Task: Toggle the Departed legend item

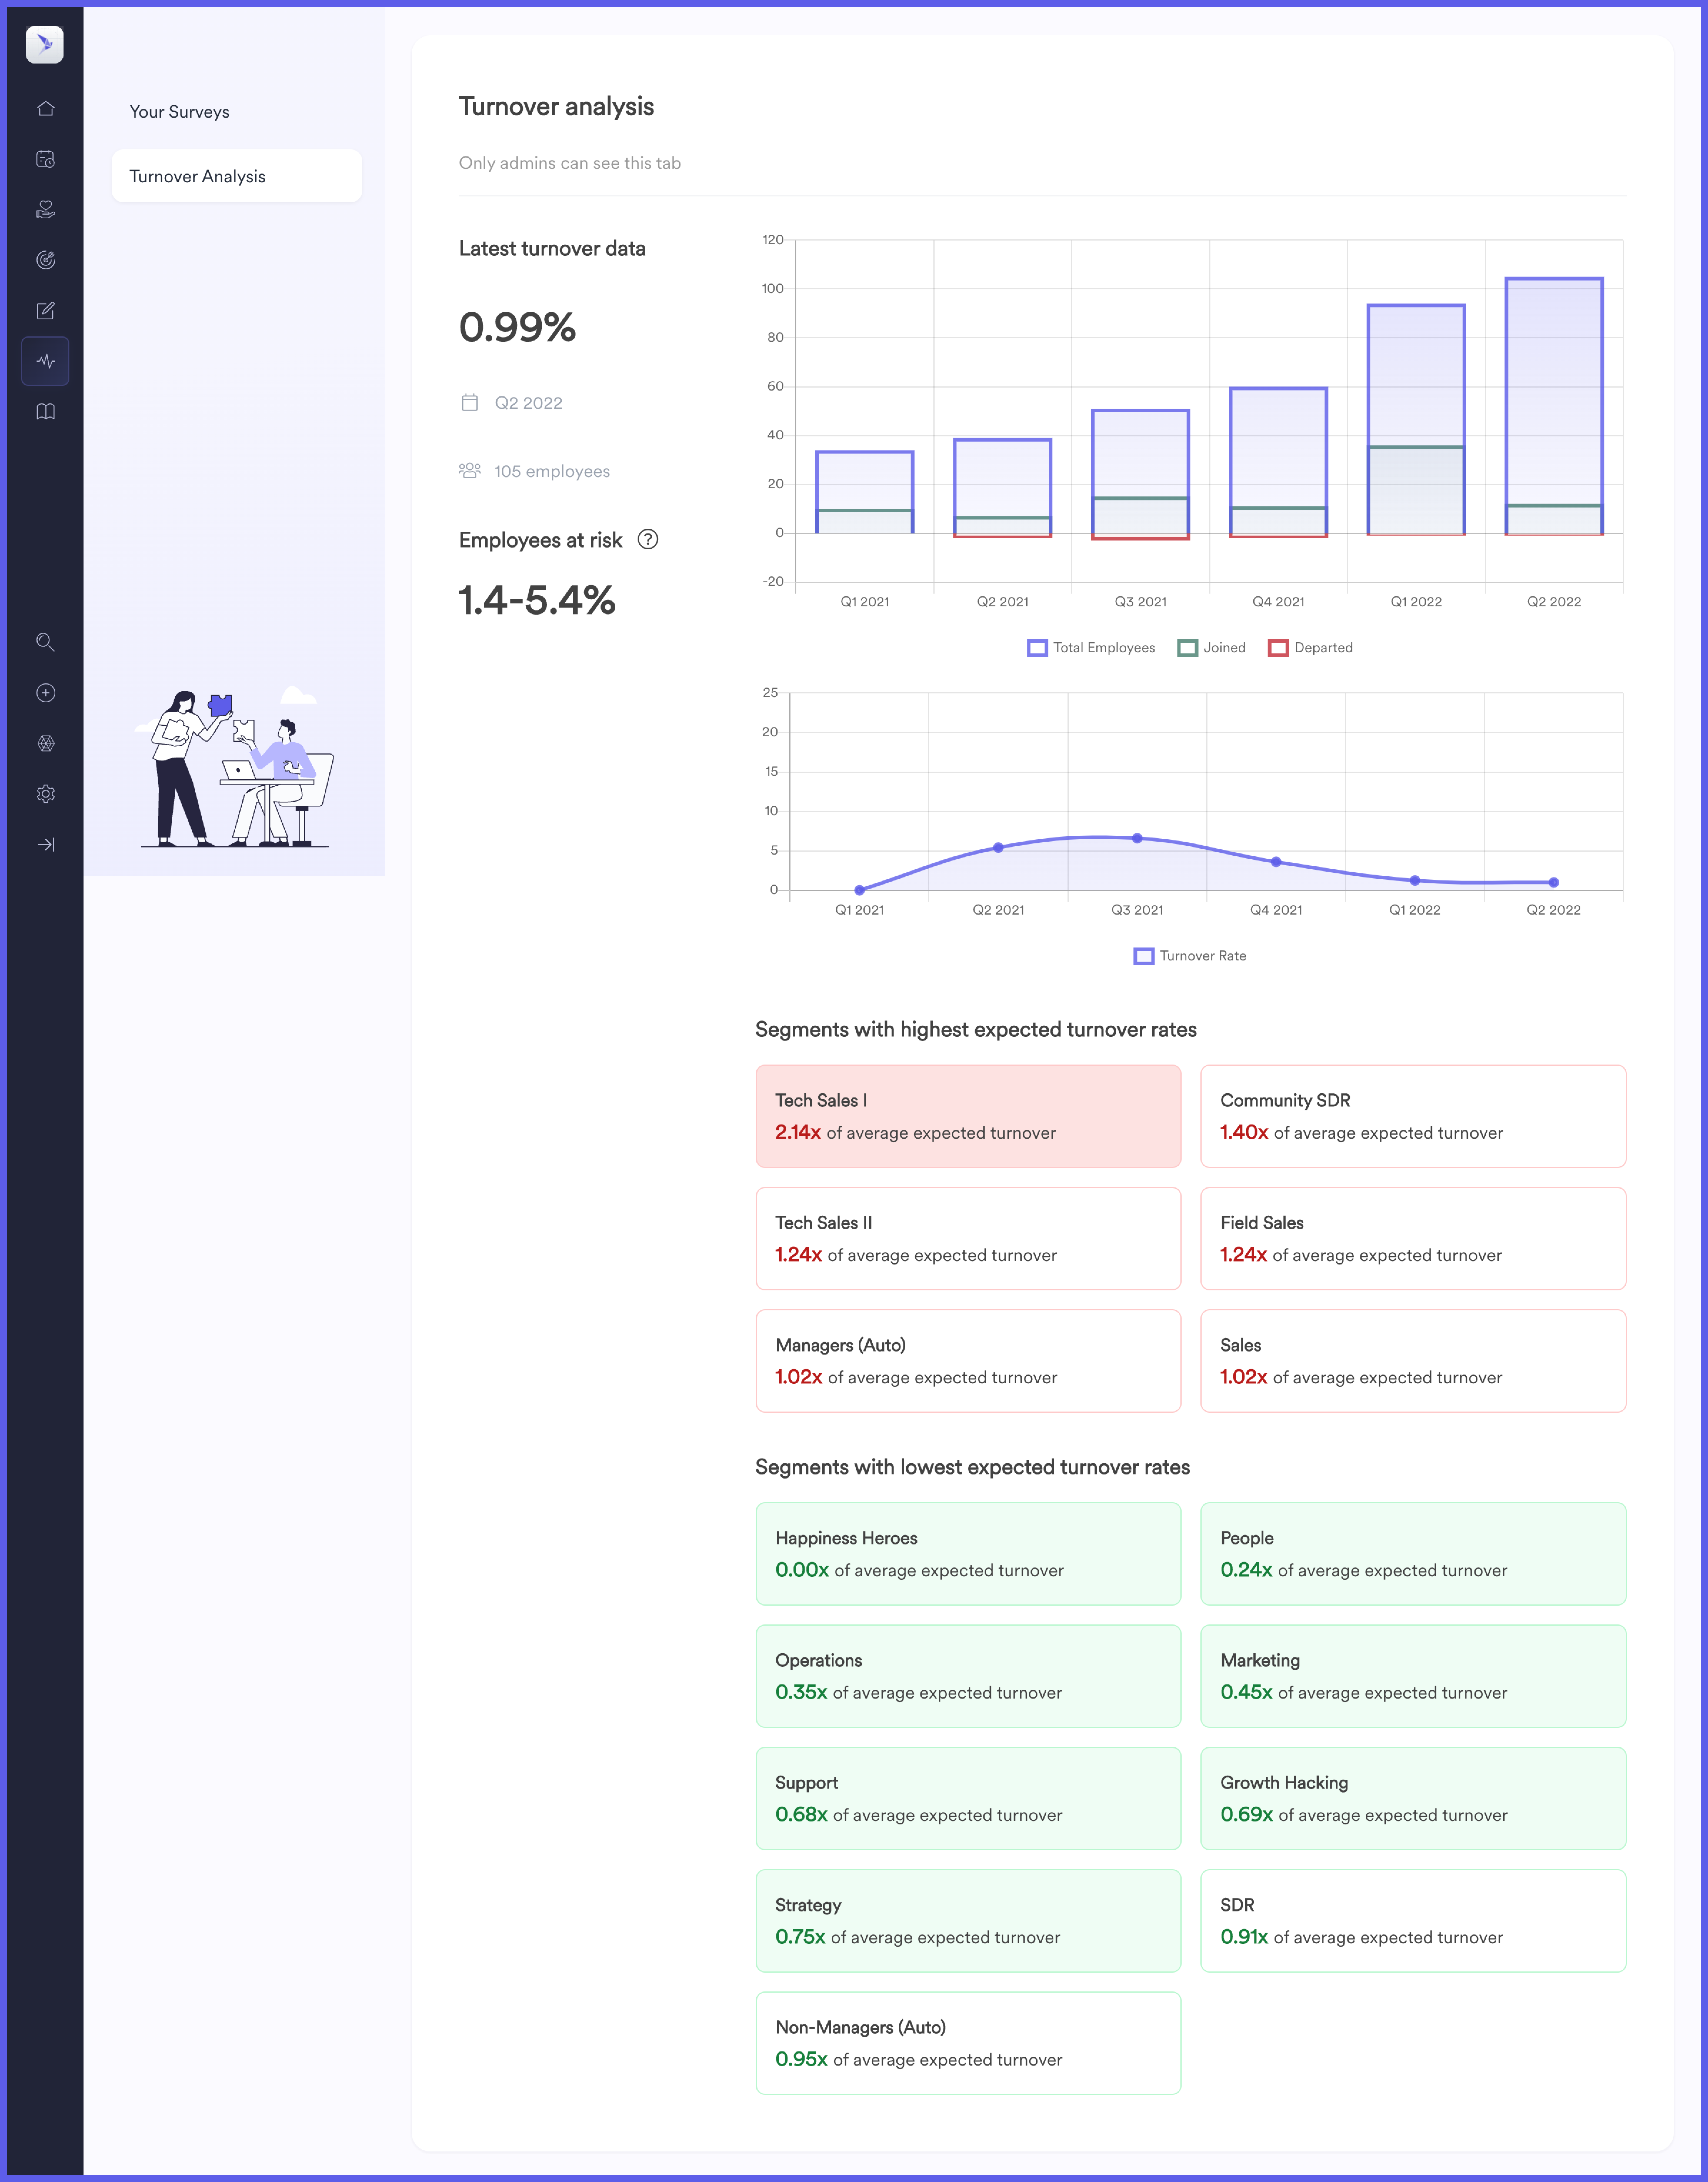Action: point(1310,648)
